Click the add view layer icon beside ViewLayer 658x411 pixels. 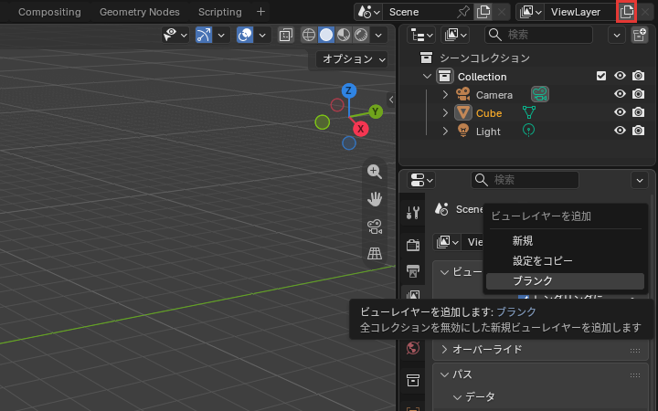pos(626,12)
